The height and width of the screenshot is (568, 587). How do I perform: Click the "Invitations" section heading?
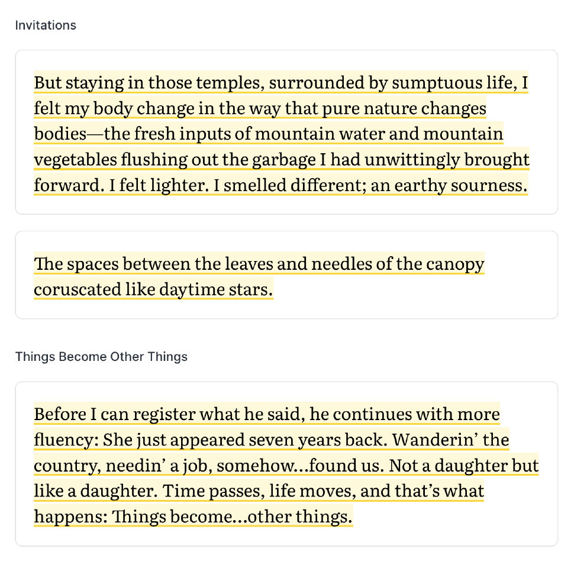click(x=46, y=25)
